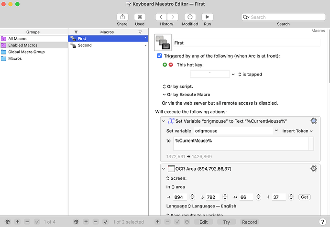Image resolution: width=330 pixels, height=227 pixels.
Task: Open gear menu for OCR Area action
Action: click(x=314, y=168)
